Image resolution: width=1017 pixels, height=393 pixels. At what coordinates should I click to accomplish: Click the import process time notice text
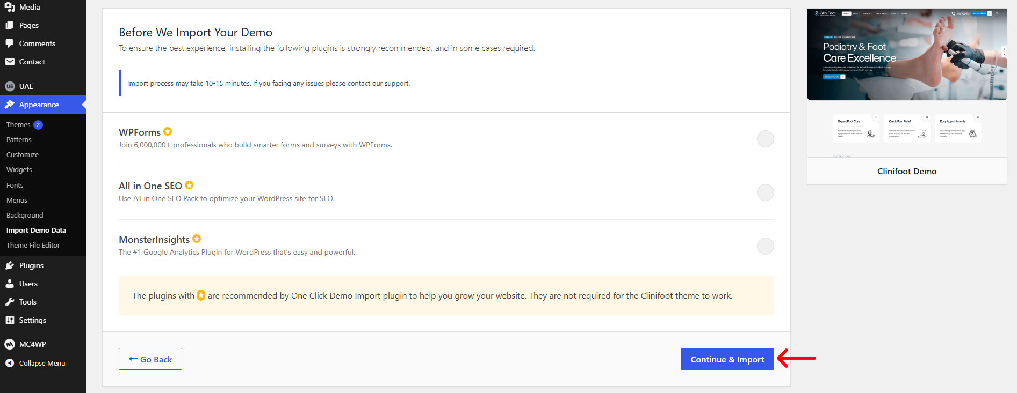[269, 83]
